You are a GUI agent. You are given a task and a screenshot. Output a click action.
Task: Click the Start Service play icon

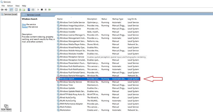pos(38,9)
